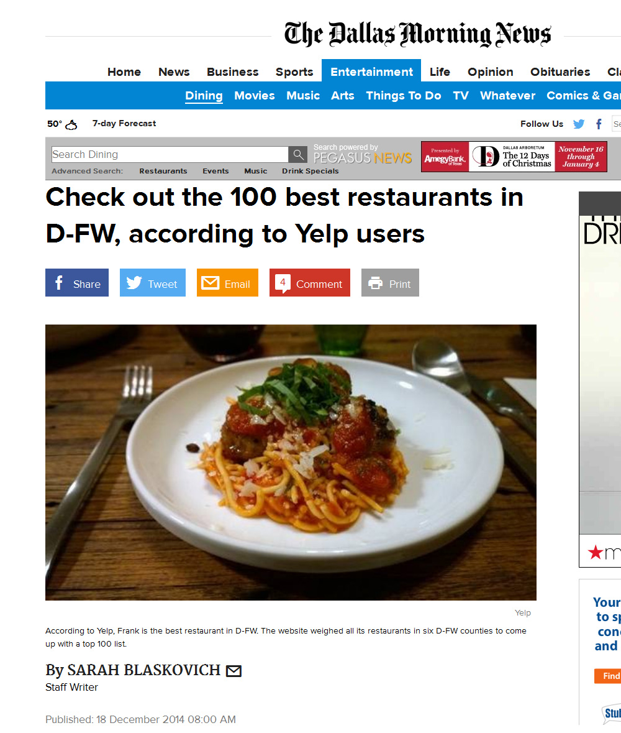The width and height of the screenshot is (621, 733).
Task: Select Movies in the blue subnavigation bar
Action: pos(255,95)
